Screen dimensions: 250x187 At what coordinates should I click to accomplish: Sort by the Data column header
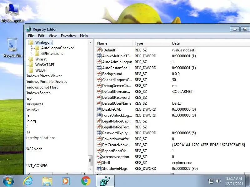(x=210, y=43)
